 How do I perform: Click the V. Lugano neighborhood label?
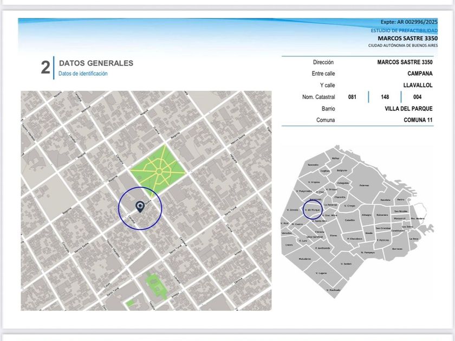(x=321, y=273)
